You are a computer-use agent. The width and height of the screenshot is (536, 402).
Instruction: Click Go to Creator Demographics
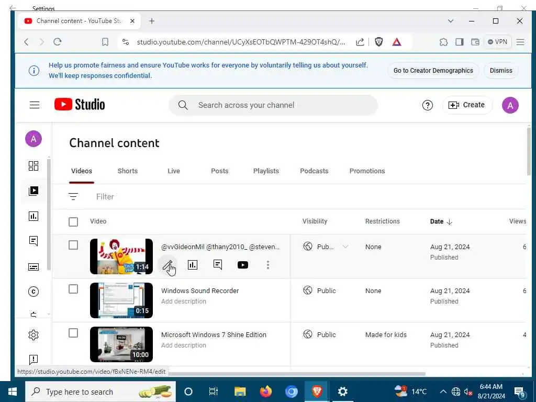[433, 71]
